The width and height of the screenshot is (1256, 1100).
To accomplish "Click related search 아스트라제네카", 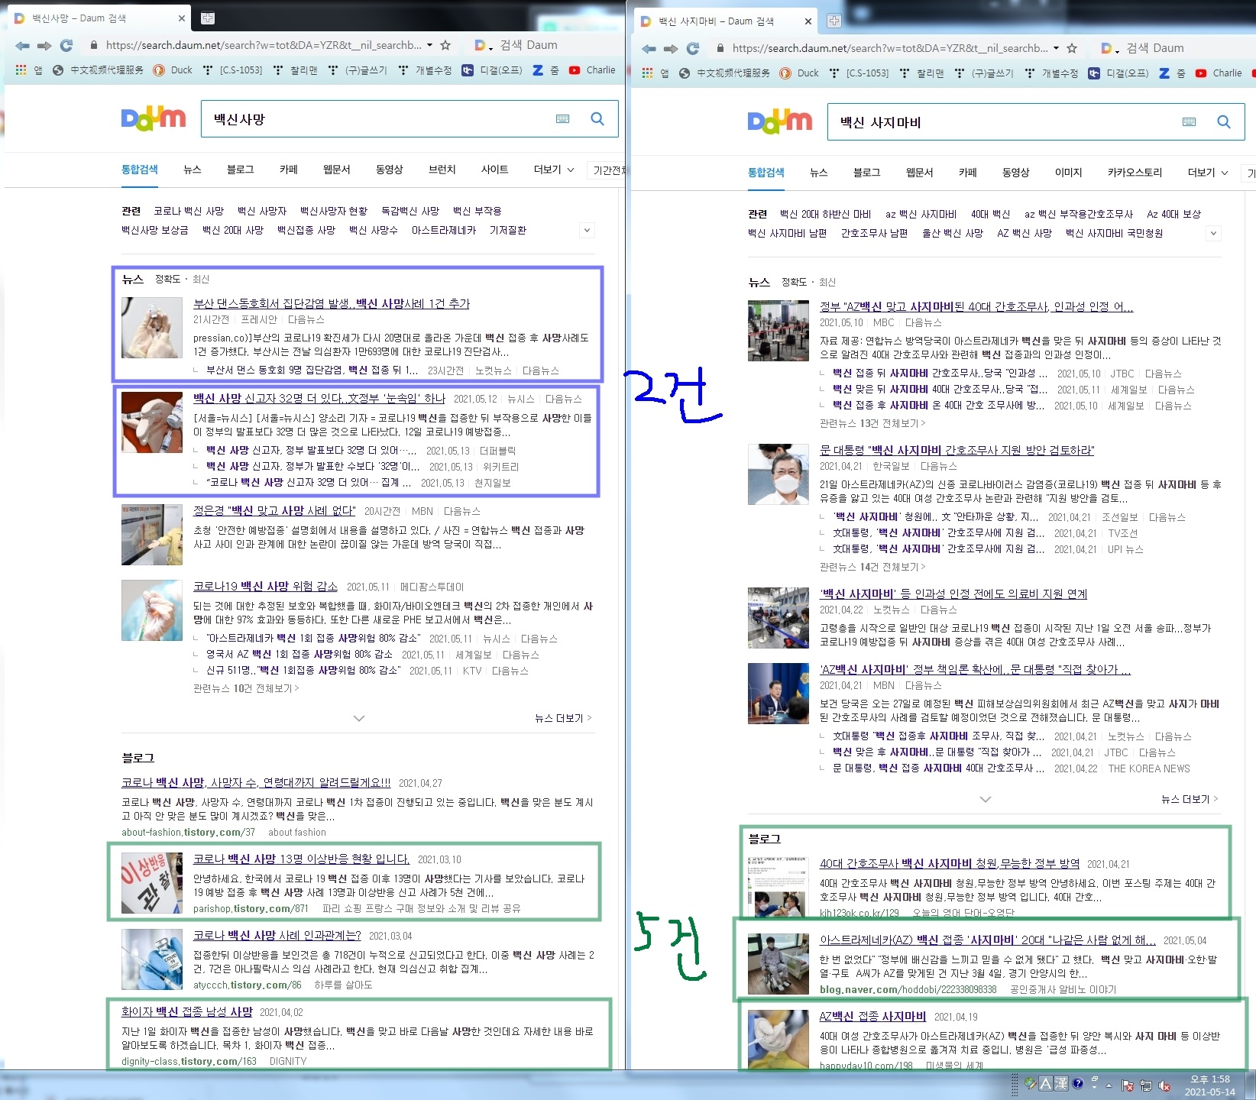I will [x=444, y=230].
